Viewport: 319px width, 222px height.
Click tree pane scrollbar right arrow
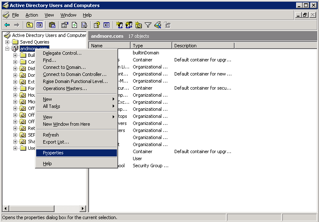click(x=82, y=208)
